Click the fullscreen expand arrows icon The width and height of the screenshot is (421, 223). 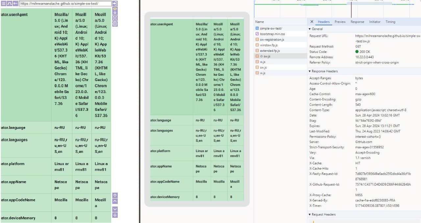click(x=115, y=18)
